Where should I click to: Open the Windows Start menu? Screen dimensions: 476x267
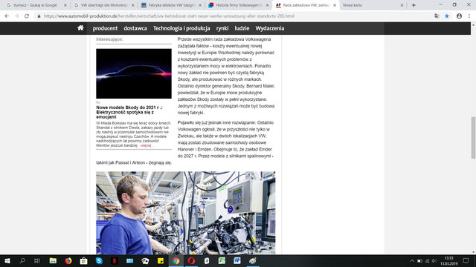click(7, 260)
